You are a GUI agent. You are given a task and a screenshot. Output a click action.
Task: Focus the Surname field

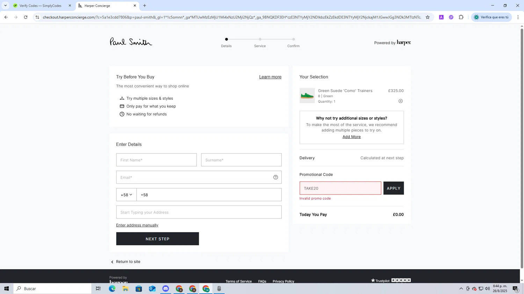pyautogui.click(x=241, y=160)
